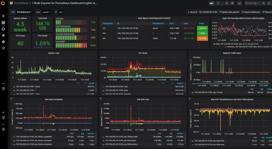
Task: Click the Node Exporter dashboard title
Action: [64, 3]
